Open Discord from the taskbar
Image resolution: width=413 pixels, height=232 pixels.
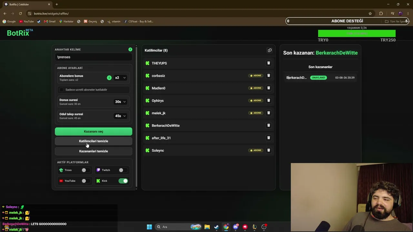(x=236, y=227)
